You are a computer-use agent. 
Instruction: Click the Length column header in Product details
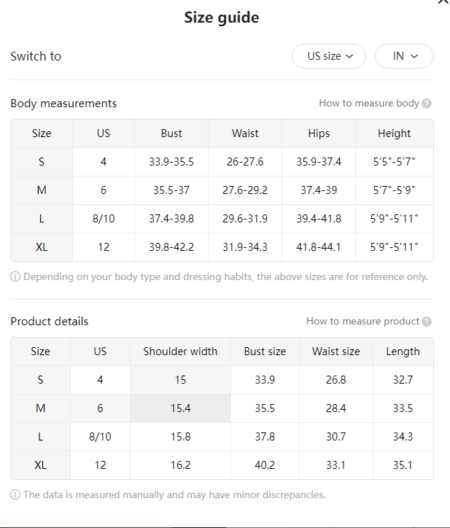pyautogui.click(x=403, y=352)
